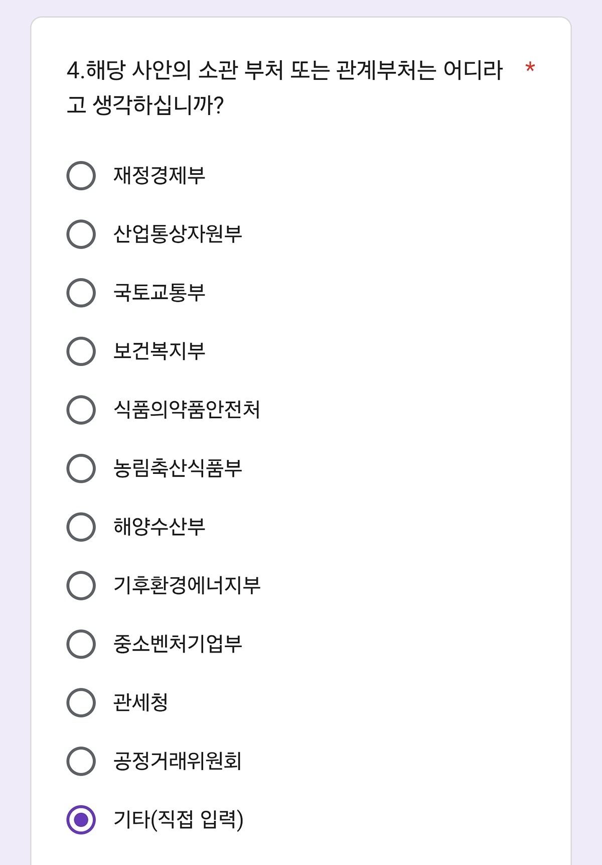Choose the 해양수산부 radio circle
The height and width of the screenshot is (865, 602).
click(x=81, y=527)
